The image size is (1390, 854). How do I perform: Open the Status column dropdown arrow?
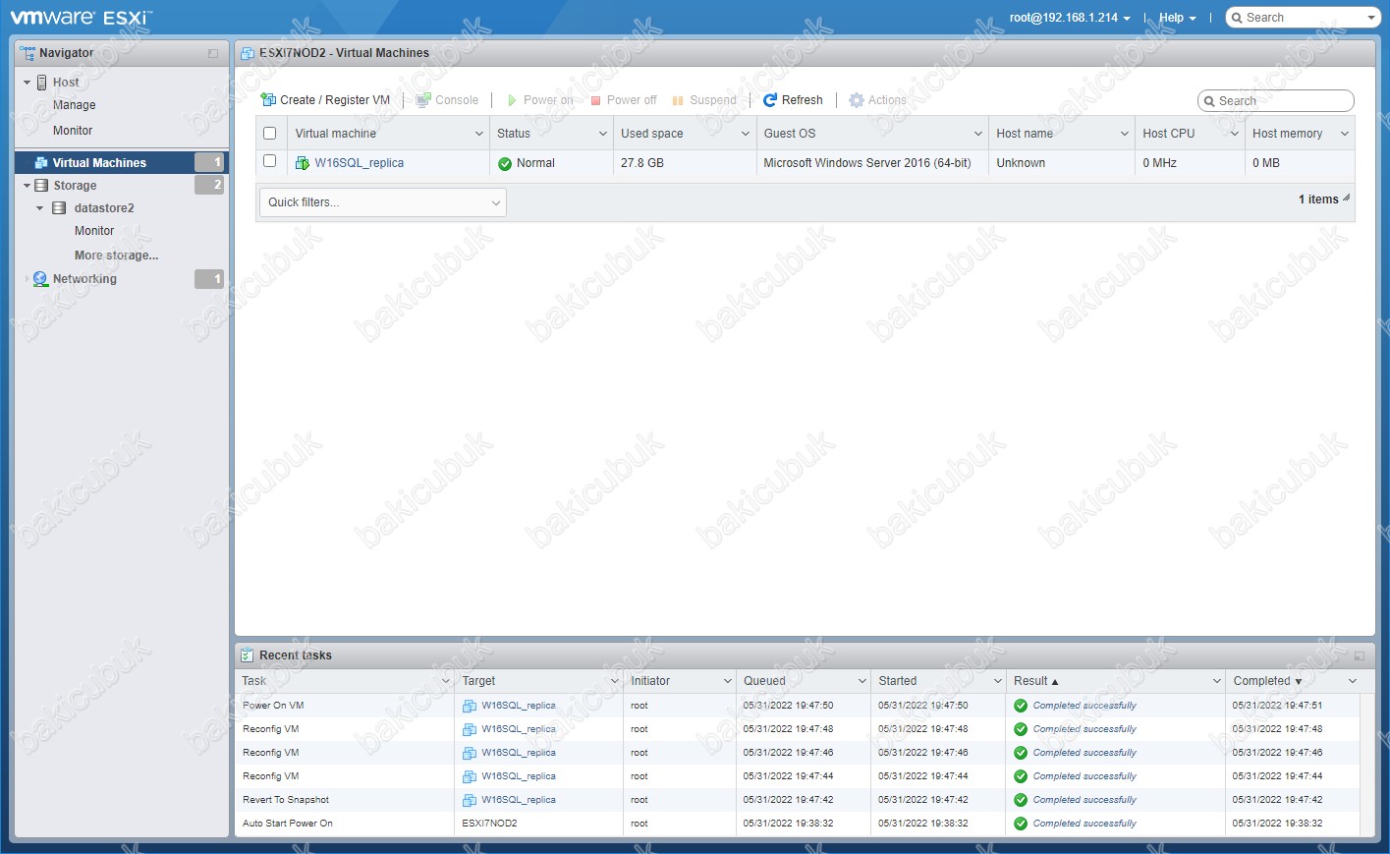coord(603,134)
